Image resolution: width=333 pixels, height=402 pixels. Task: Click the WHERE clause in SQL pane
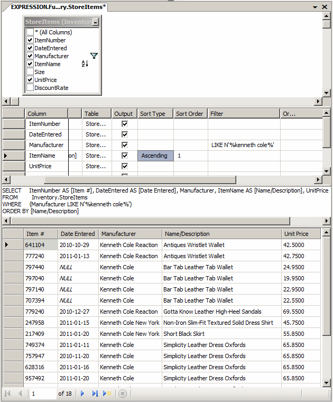coord(67,204)
